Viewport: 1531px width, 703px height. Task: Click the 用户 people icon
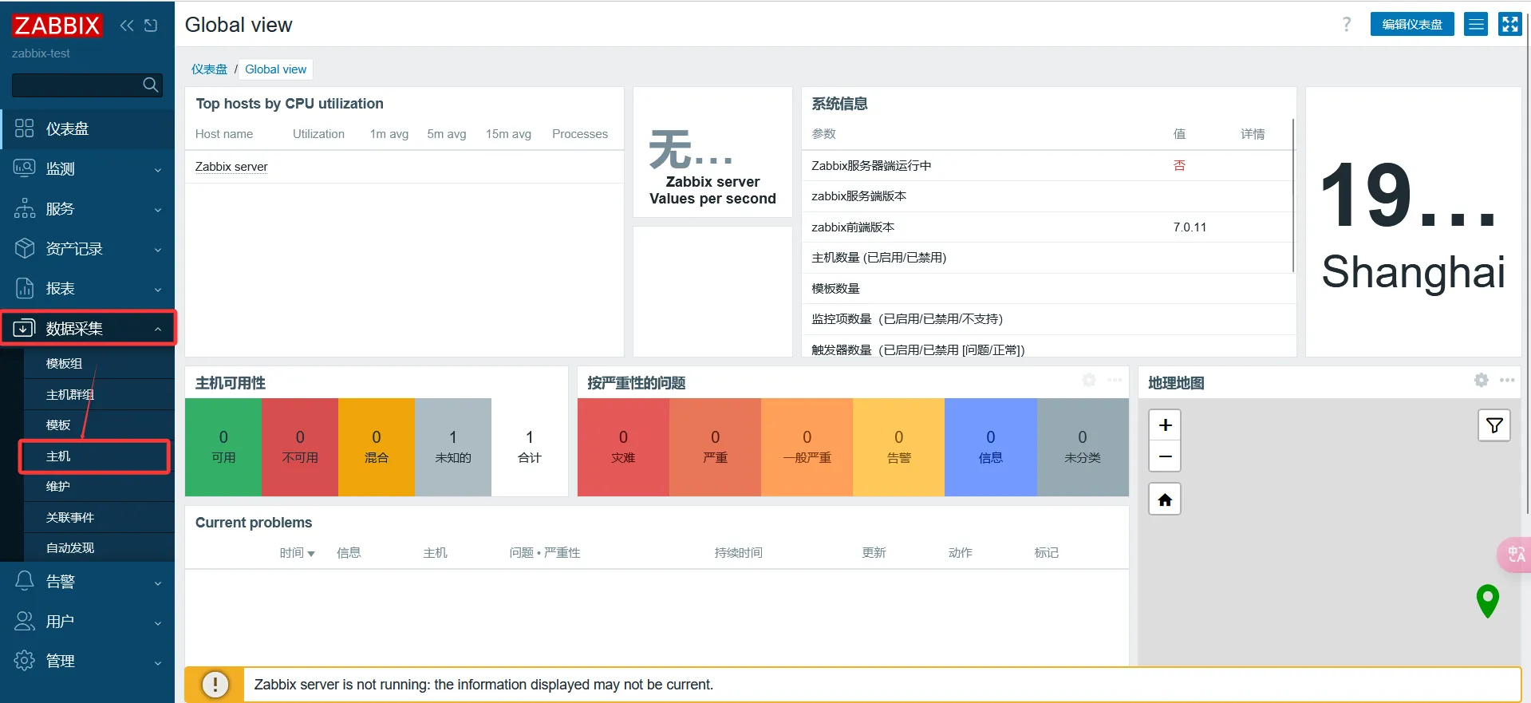click(x=25, y=621)
